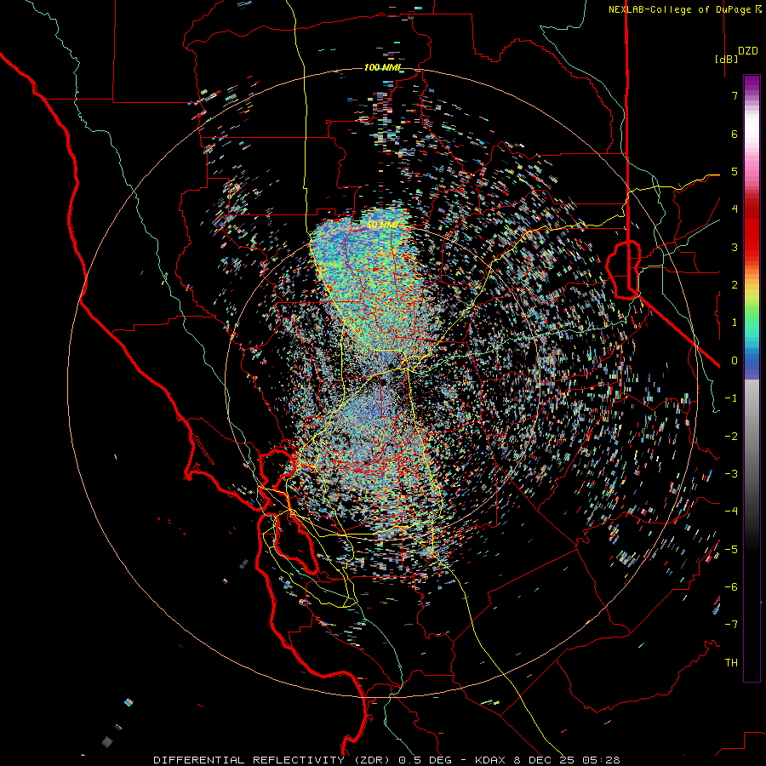Click the ZDR differential reflectivity color bar
The height and width of the screenshot is (766, 766).
752,378
